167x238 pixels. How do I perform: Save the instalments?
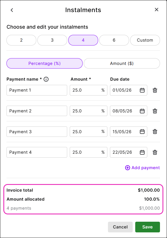pos(147,227)
